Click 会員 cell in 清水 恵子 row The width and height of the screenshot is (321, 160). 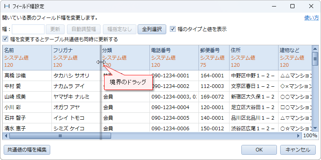tap(125, 127)
